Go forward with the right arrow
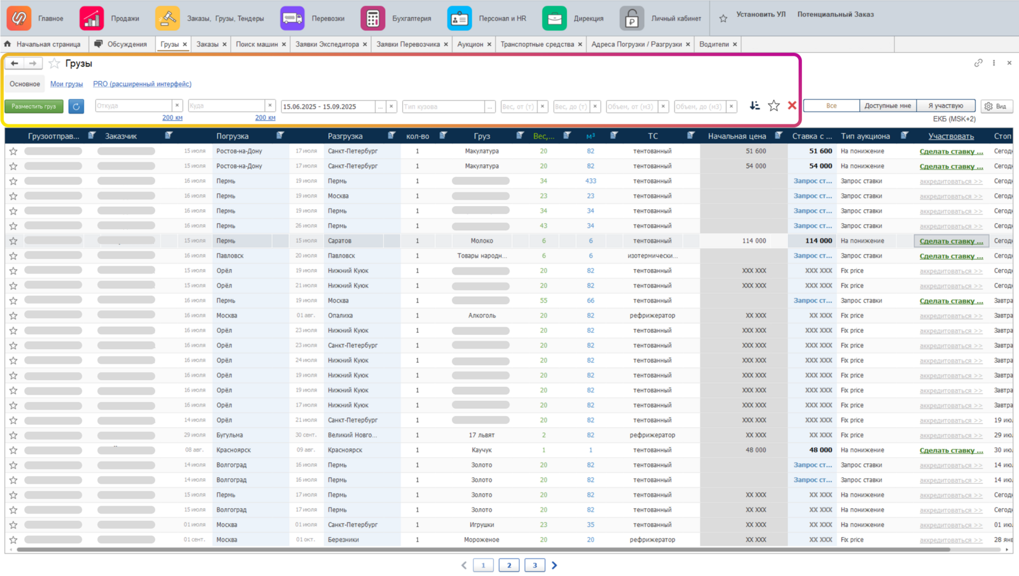This screenshot has height=576, width=1019. click(x=33, y=63)
